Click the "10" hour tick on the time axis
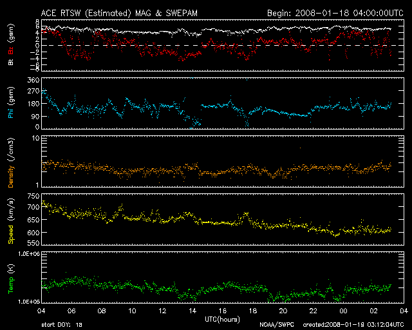 (x=132, y=311)
